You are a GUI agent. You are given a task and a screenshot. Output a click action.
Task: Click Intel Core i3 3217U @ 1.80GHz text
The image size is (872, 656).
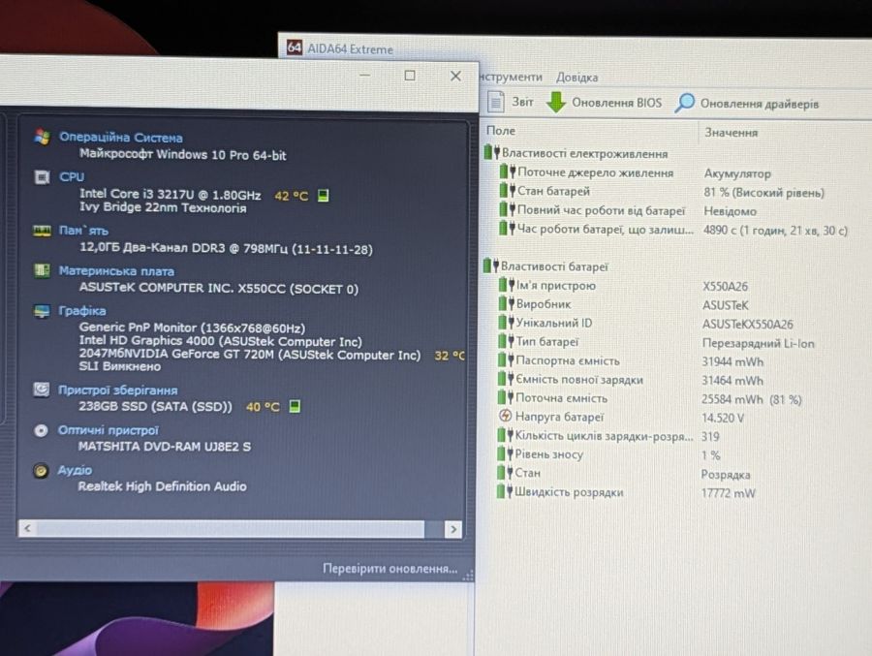[x=170, y=194]
